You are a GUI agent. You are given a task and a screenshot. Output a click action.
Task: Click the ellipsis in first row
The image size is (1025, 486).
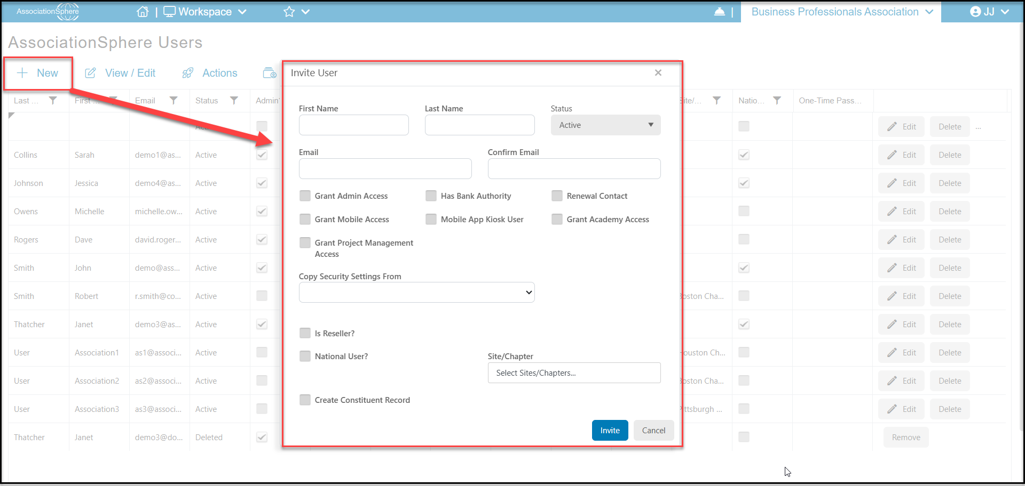[979, 127]
